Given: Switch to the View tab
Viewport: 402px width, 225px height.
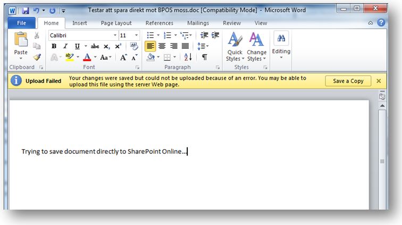Looking at the screenshot, I should tap(261, 23).
